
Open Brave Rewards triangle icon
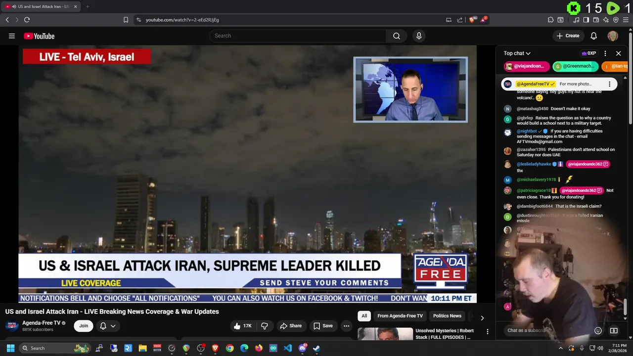pyautogui.click(x=484, y=20)
